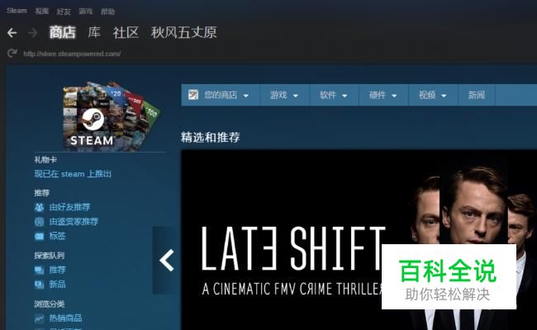Go back with the left arrow

[12, 33]
